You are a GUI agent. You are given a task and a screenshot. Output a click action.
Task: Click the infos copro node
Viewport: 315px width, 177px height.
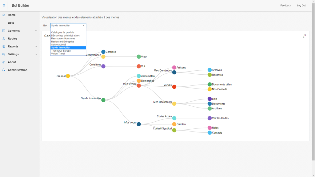(x=139, y=124)
